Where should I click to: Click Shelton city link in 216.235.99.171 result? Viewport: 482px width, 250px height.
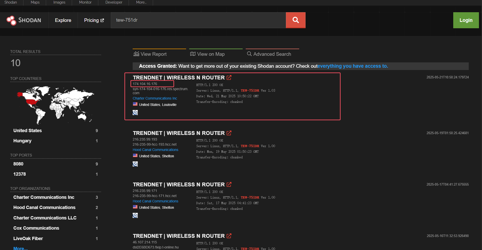[x=168, y=207]
